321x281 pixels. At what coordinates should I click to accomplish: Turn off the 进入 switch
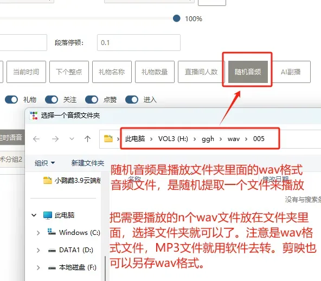[132, 100]
